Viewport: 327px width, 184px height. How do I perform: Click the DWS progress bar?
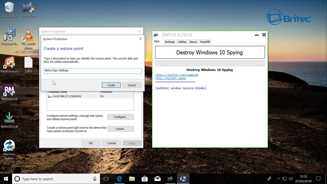pos(210,63)
